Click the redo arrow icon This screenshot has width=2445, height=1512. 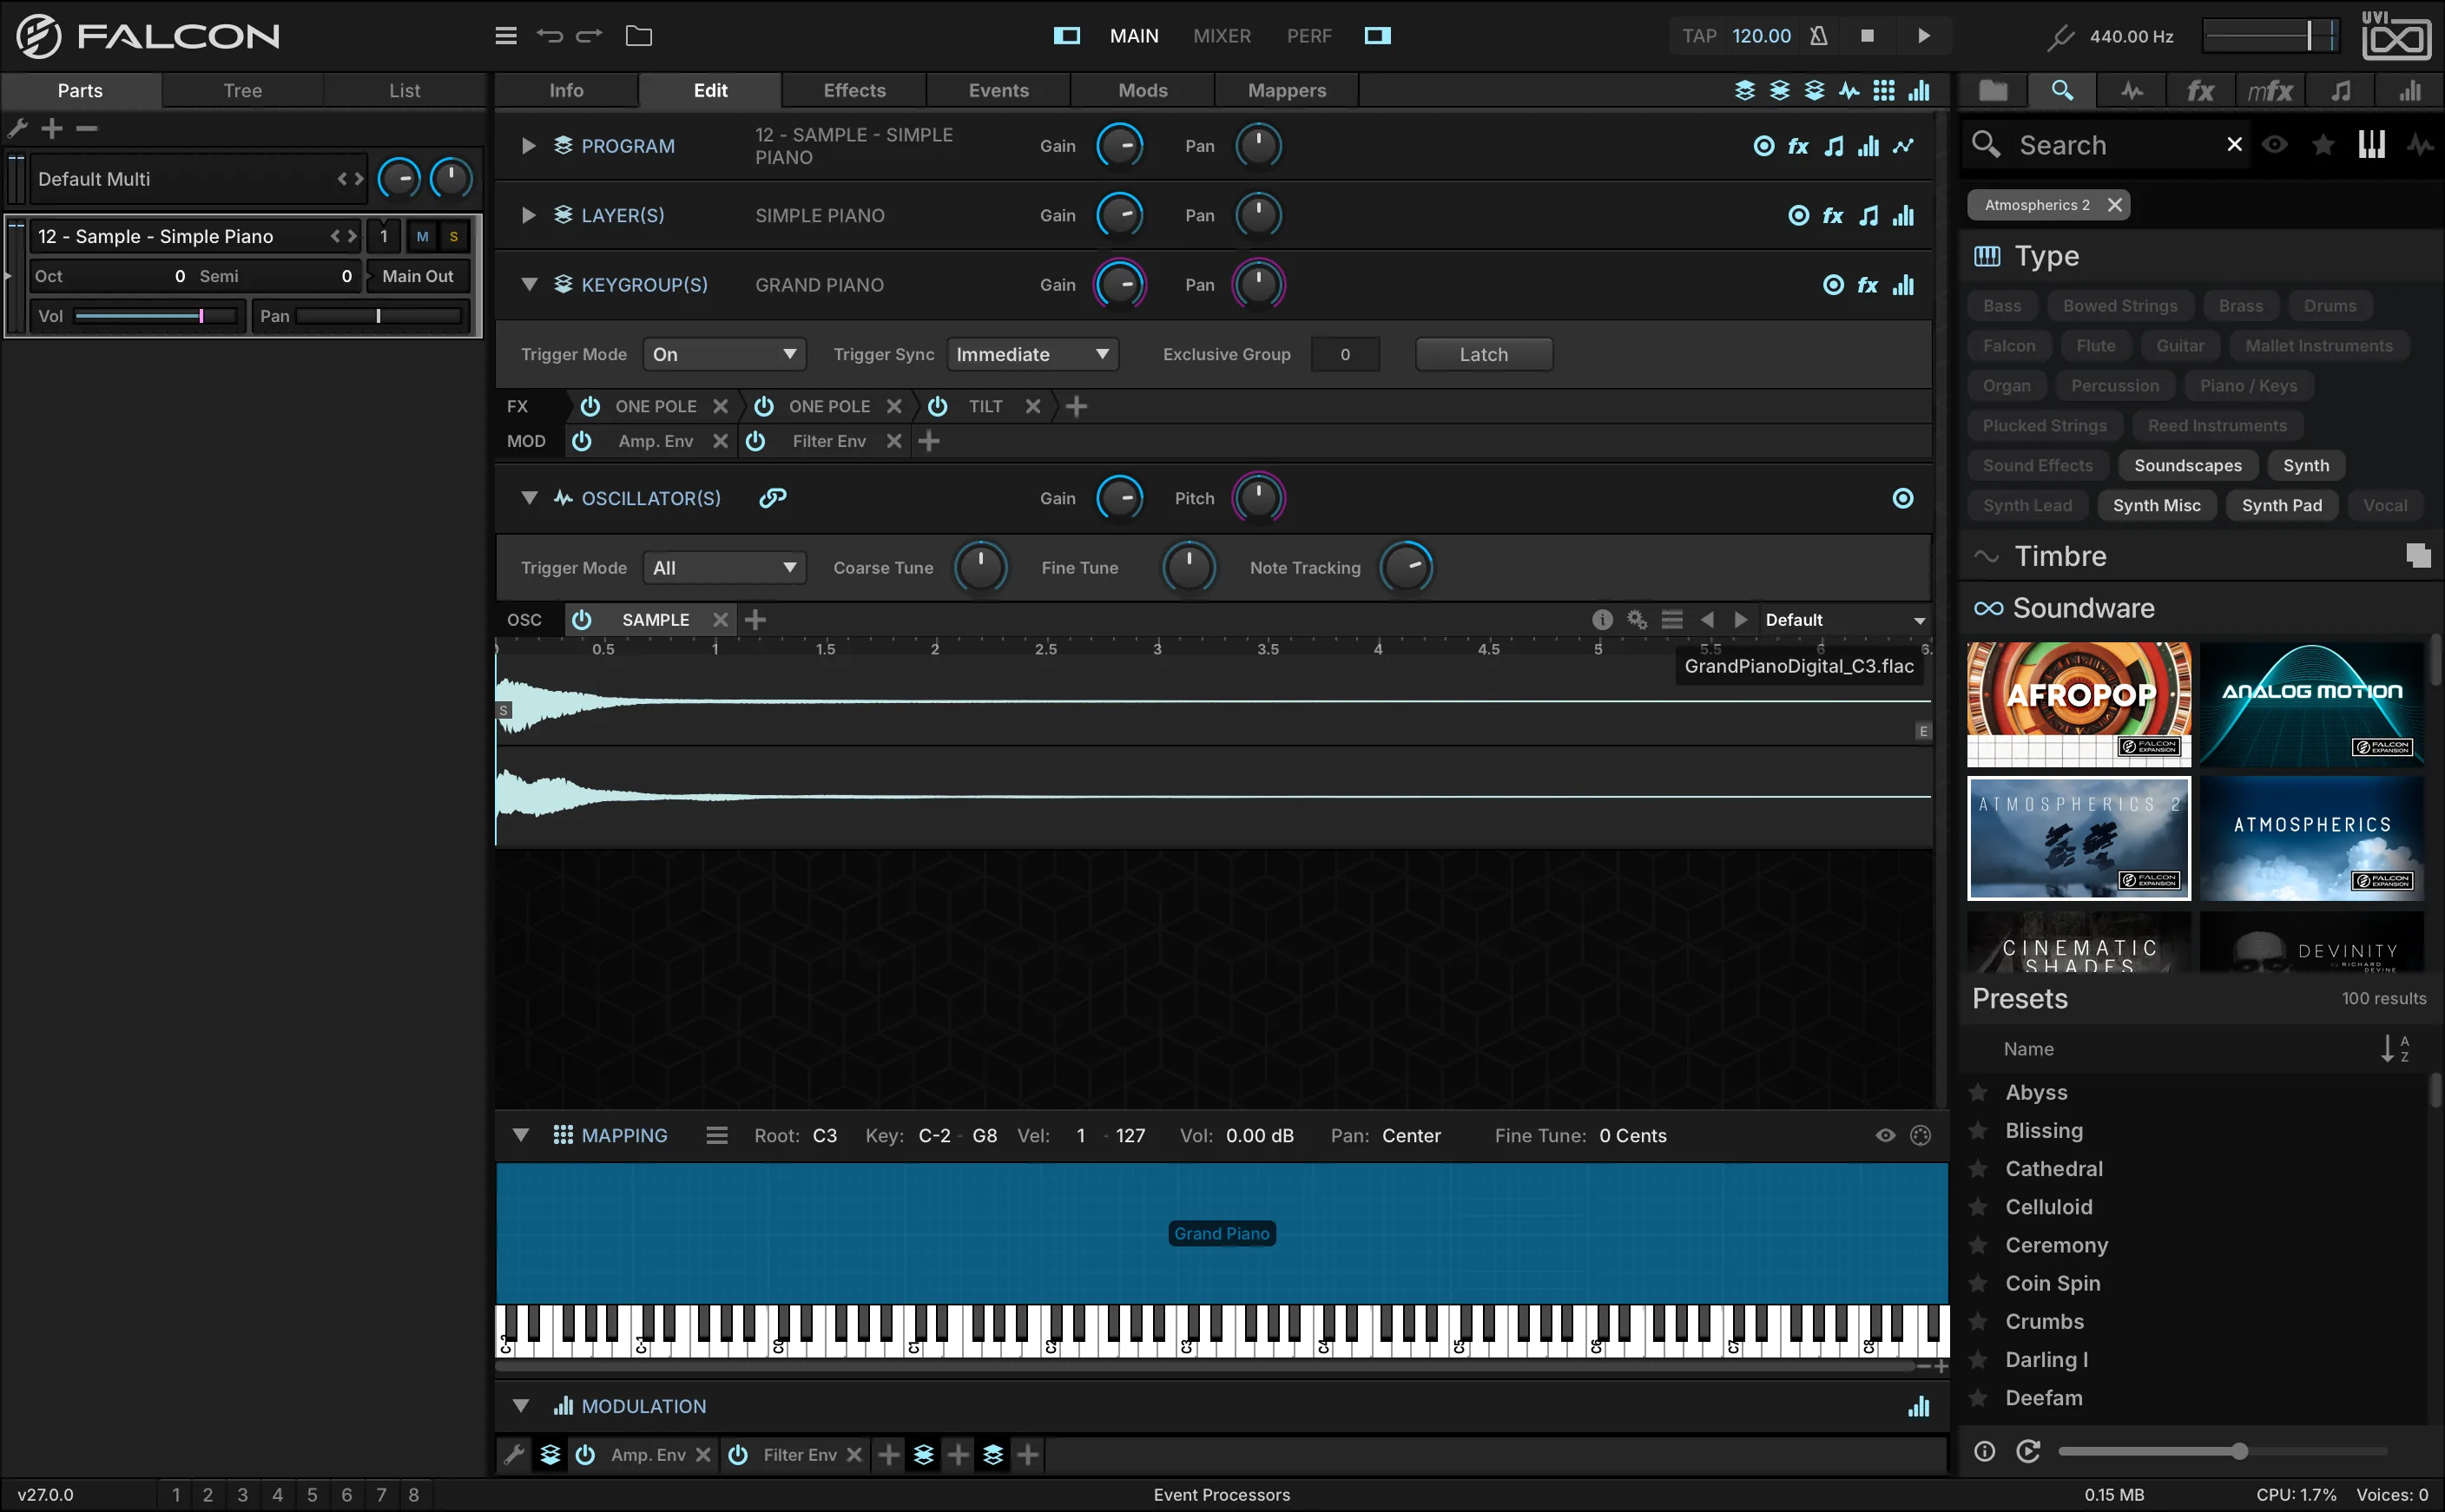590,36
